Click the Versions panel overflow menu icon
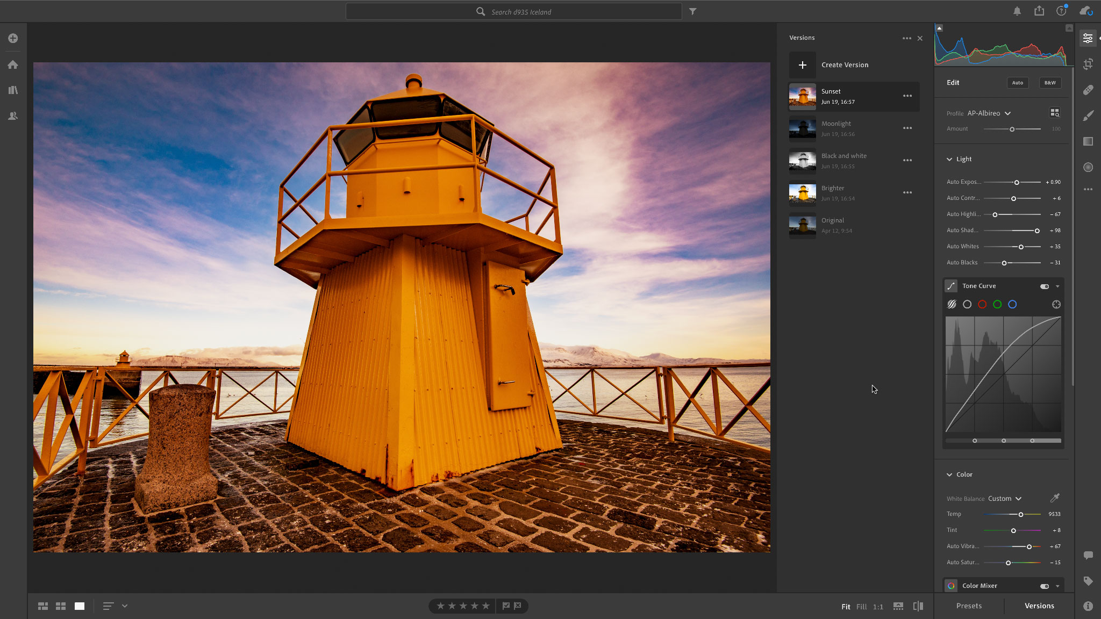 pos(907,38)
